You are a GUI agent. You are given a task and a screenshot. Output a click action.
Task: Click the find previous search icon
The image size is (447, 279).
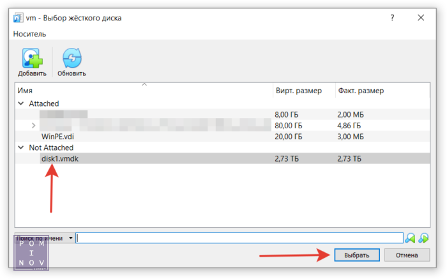coord(409,238)
